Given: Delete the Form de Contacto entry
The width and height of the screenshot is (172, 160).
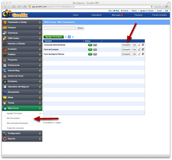Looking at the screenshot, I should coord(143,49).
